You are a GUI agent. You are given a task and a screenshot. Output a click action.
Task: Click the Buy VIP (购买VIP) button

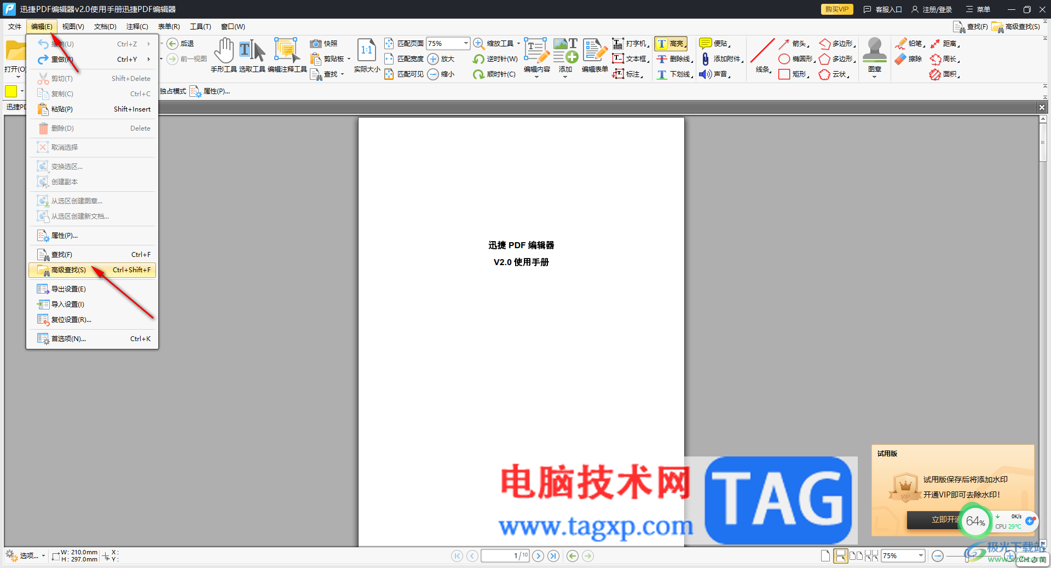[837, 9]
